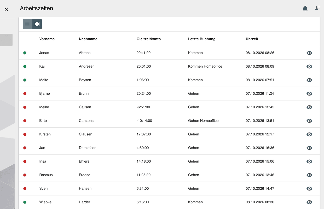Select the timestamp 07.10.2026 16:36
The image size is (324, 209).
[x=260, y=148]
